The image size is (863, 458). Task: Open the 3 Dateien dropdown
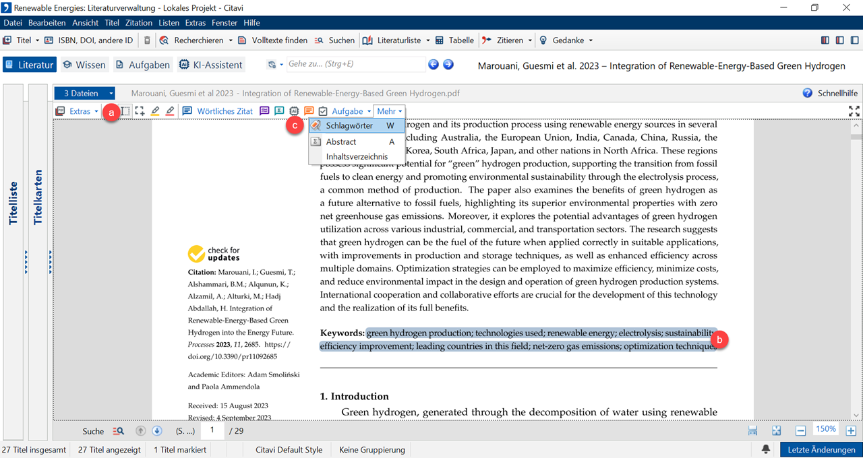pos(84,94)
